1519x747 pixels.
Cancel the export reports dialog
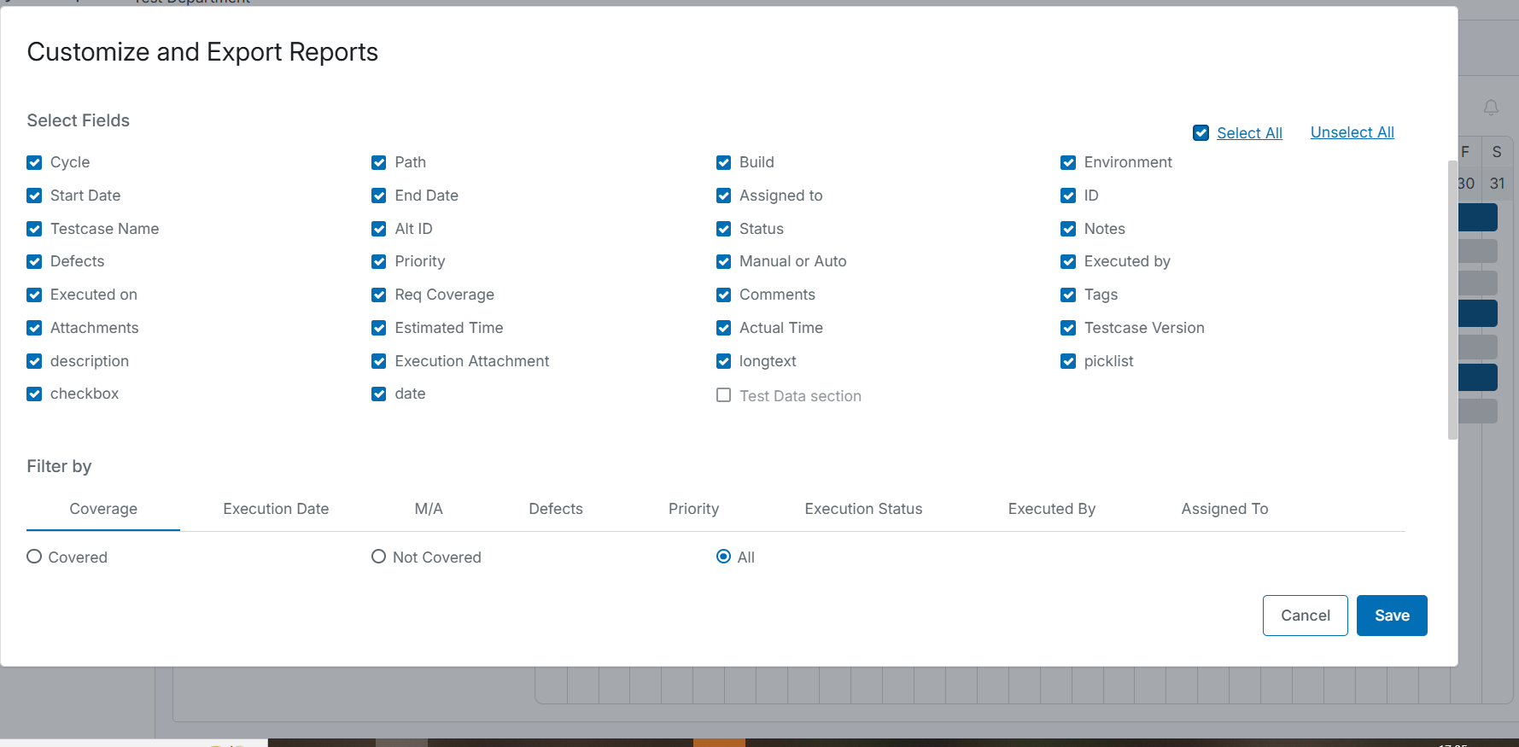[x=1305, y=616]
